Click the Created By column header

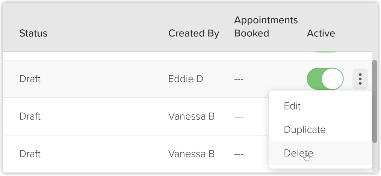click(x=194, y=33)
